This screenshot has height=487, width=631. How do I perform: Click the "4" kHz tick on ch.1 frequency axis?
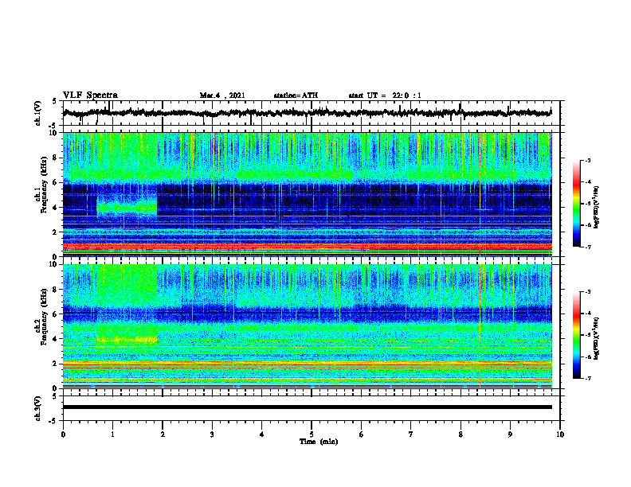(56, 207)
